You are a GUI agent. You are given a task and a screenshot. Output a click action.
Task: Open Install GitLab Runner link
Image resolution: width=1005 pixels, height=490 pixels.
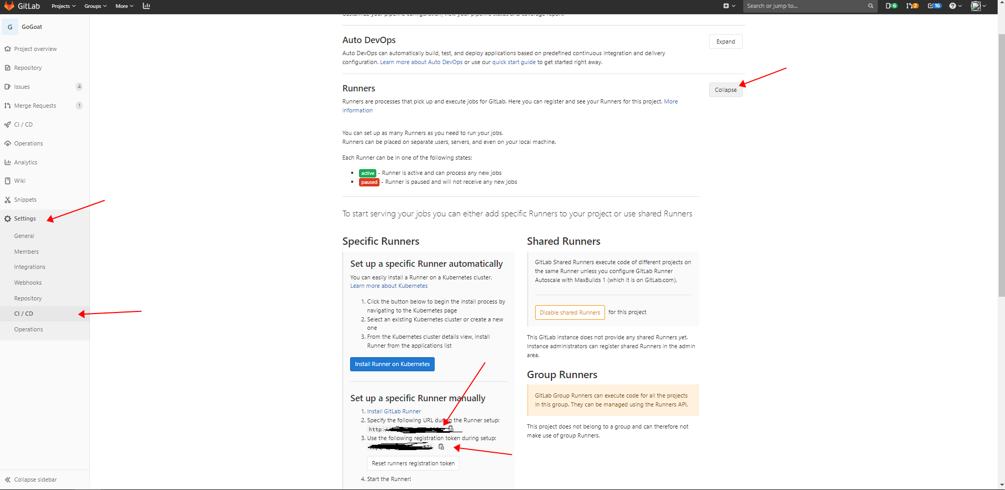(394, 411)
